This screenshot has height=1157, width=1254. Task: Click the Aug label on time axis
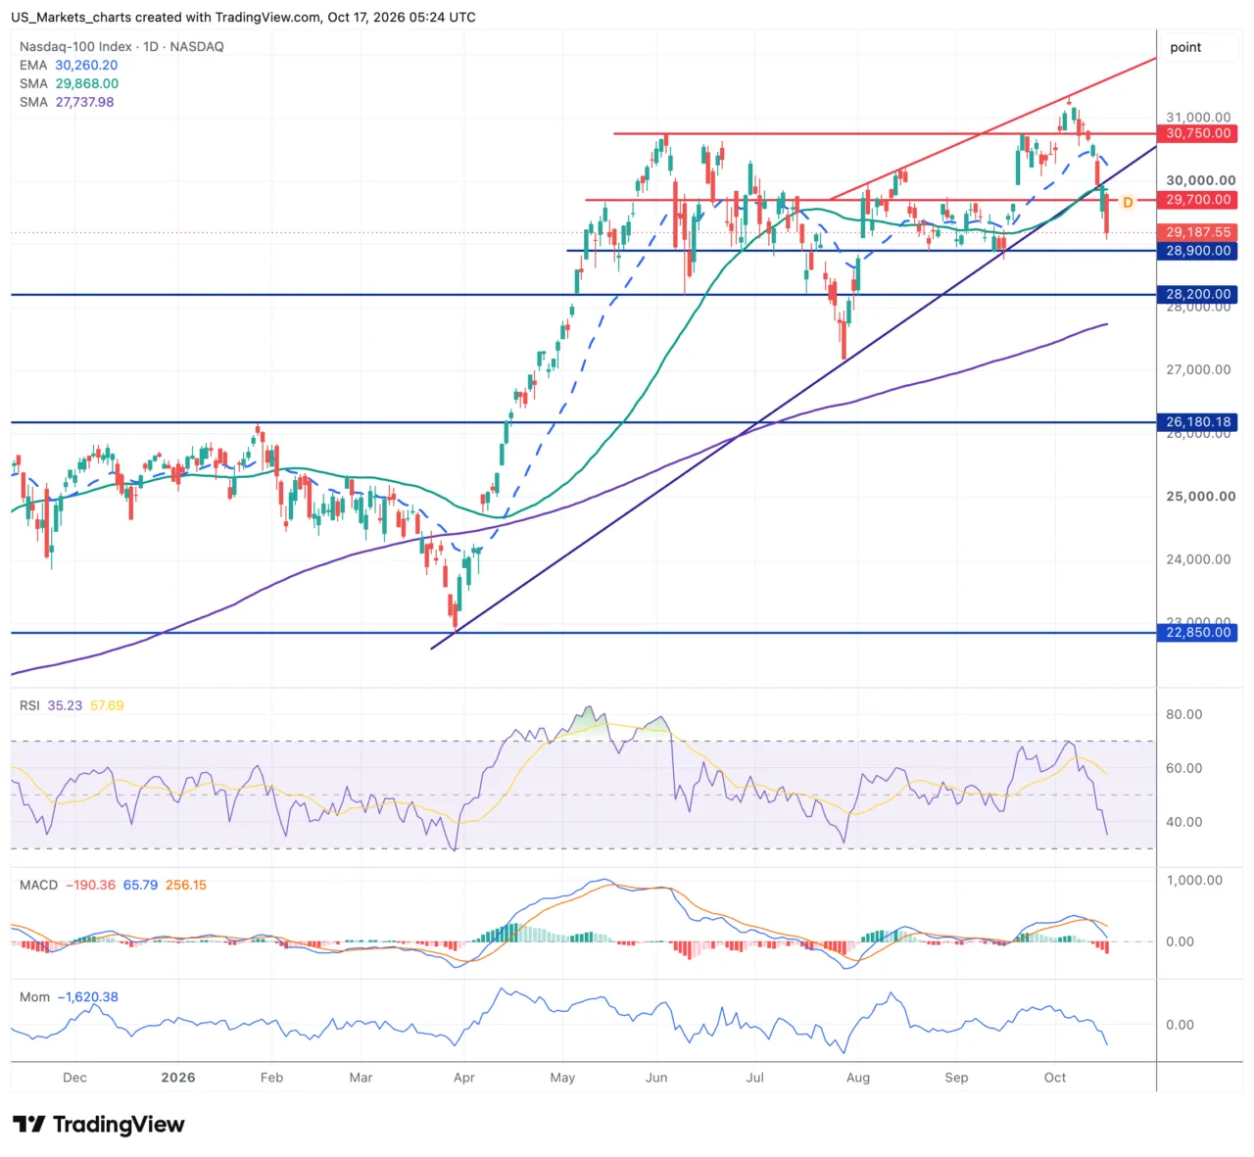pos(857,1077)
